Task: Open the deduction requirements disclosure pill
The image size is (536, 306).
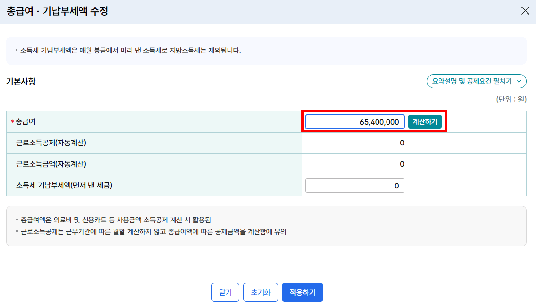Action: coord(476,81)
